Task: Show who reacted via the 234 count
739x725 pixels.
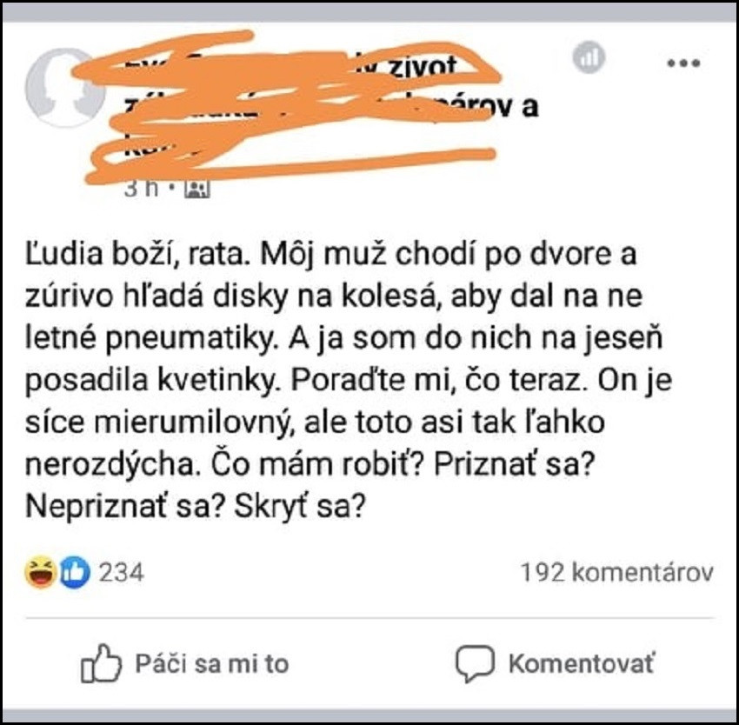Action: click(121, 573)
